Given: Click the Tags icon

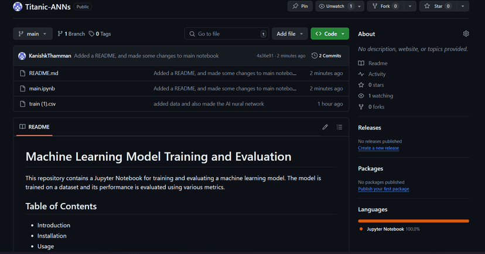Looking at the screenshot, I should pyautogui.click(x=91, y=34).
